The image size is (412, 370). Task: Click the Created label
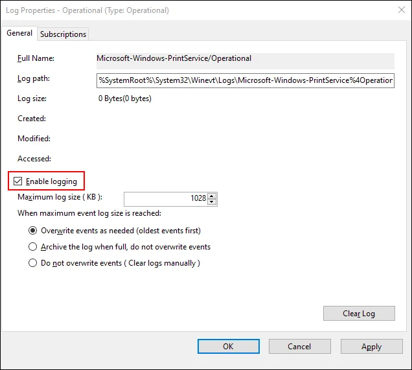coord(32,119)
